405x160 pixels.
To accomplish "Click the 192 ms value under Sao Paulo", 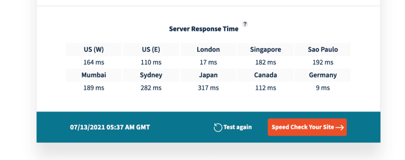I will coord(323,62).
